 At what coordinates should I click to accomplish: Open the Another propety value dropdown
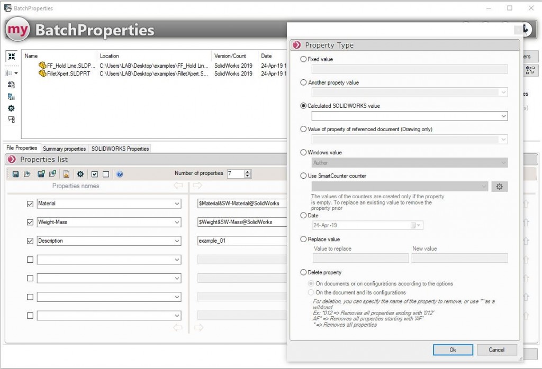pyautogui.click(x=504, y=92)
